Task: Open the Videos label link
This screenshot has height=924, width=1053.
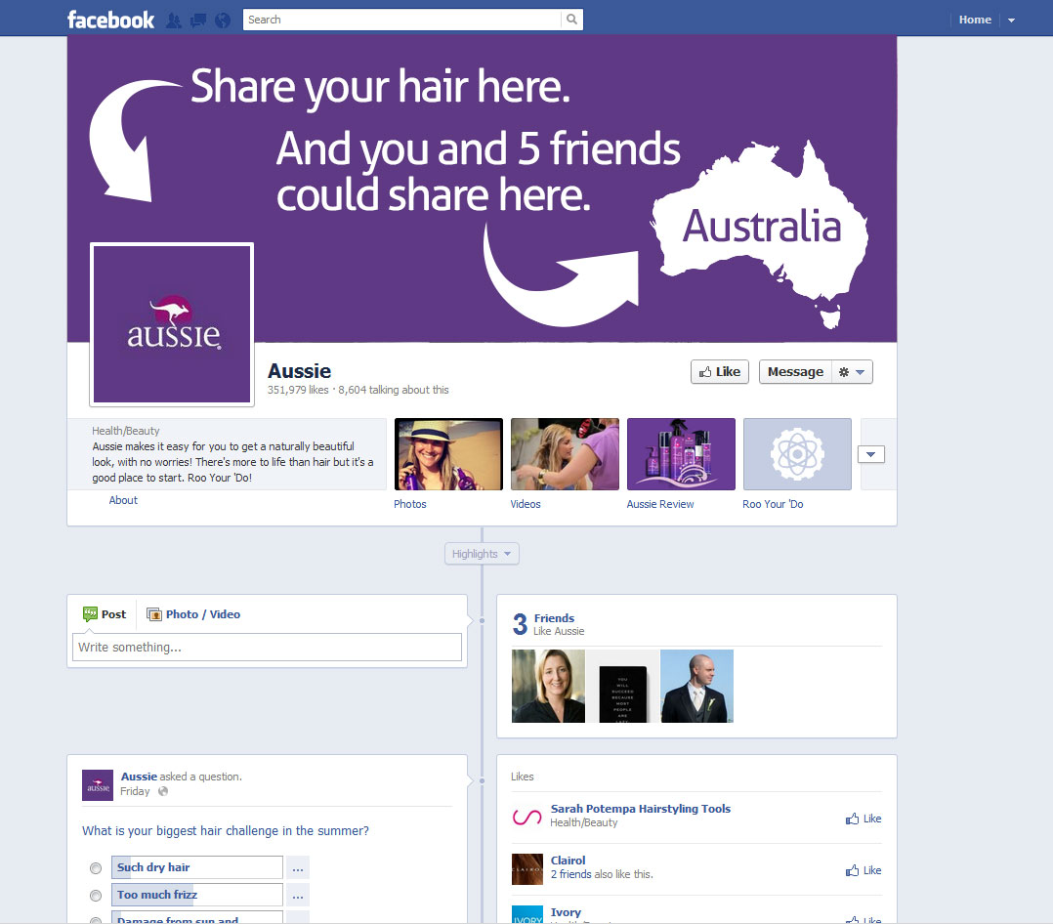Action: (x=526, y=504)
